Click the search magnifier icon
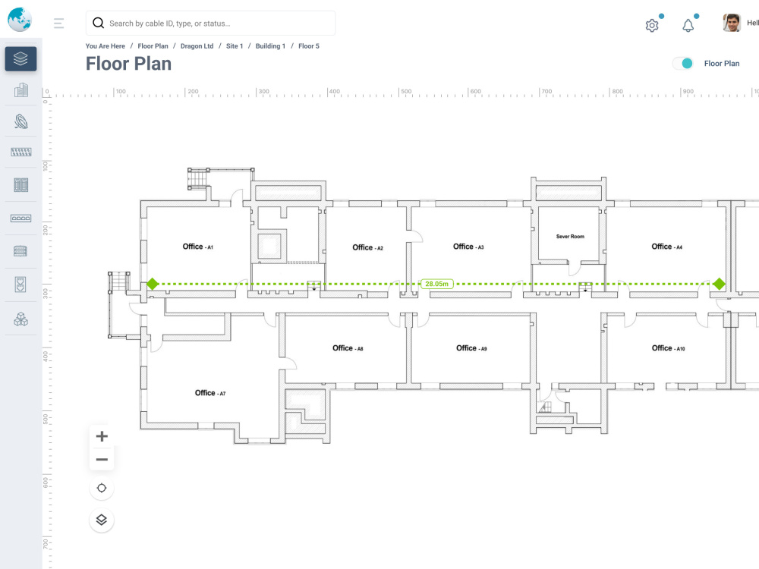The image size is (759, 569). tap(98, 23)
